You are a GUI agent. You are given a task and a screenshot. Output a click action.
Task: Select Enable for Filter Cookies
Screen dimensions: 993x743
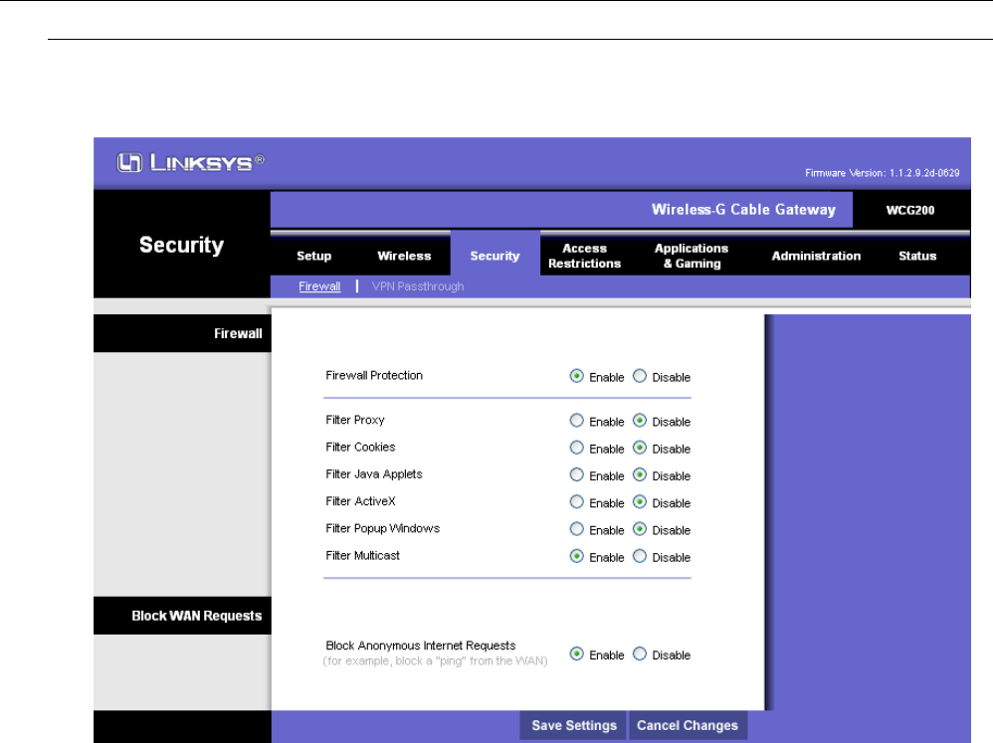coord(576,448)
